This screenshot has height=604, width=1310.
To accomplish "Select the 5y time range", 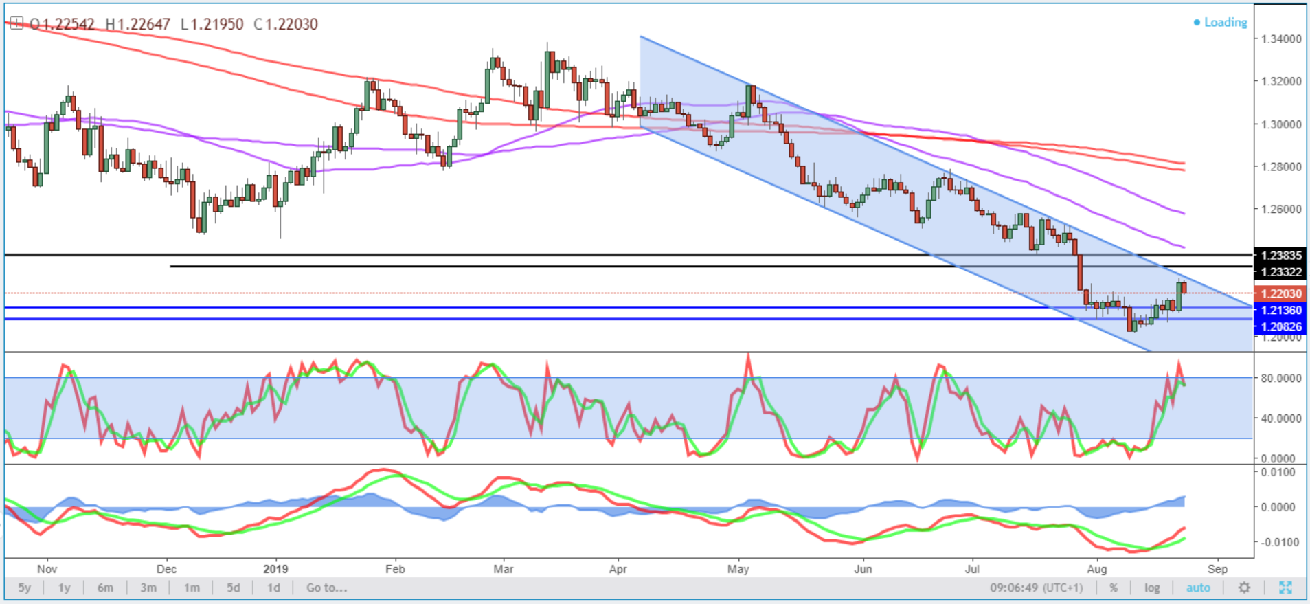I will (x=24, y=588).
